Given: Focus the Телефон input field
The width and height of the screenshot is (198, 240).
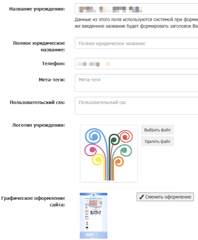Looking at the screenshot, I should [x=136, y=64].
